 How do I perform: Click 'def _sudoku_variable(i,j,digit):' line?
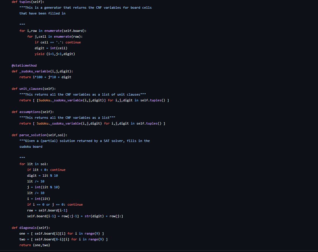[x=42, y=71]
